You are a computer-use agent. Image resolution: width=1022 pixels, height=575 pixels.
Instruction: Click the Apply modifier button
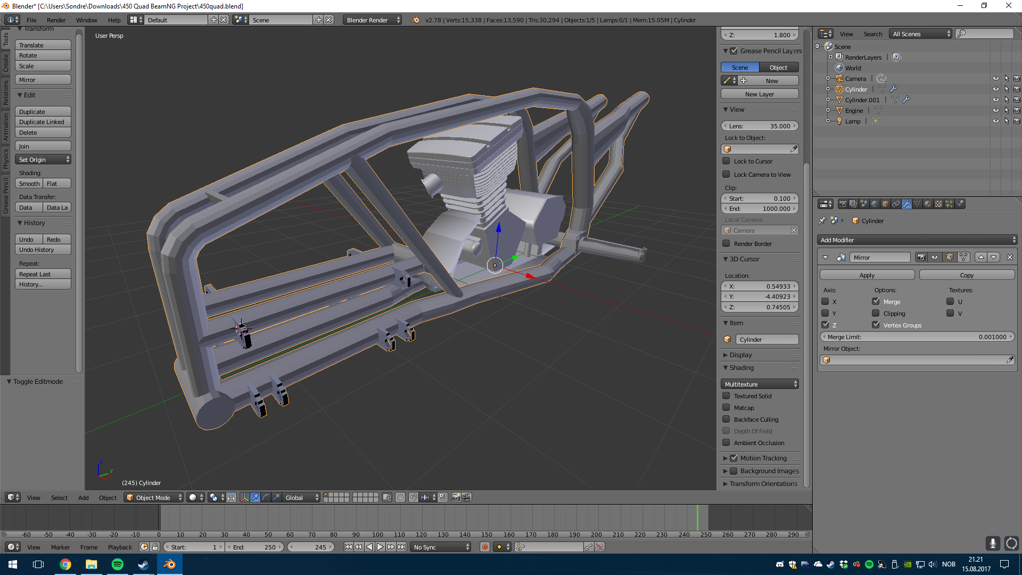click(x=867, y=275)
